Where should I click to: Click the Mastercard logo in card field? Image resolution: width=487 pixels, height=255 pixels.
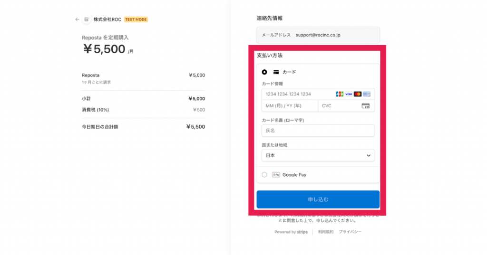click(358, 94)
